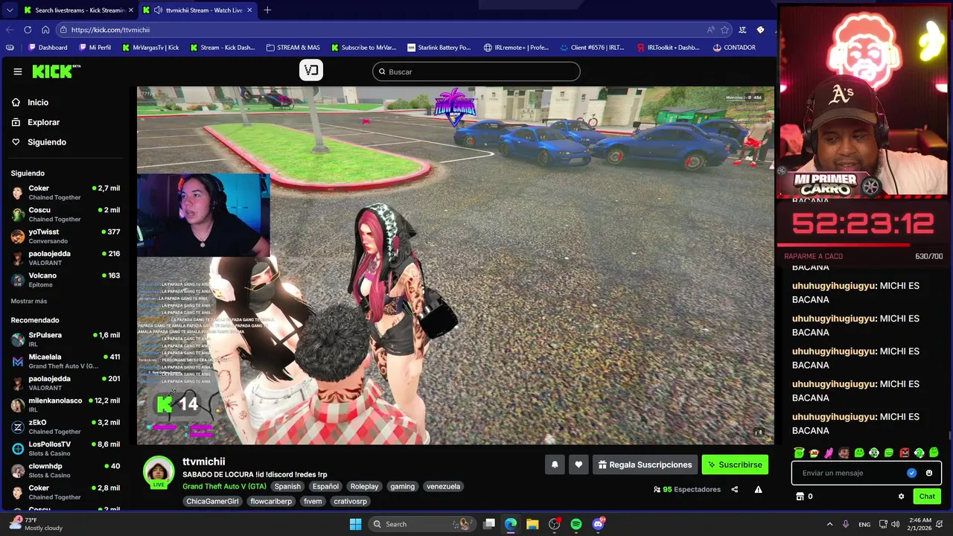Image resolution: width=953 pixels, height=536 pixels.
Task: Click the flowcariberp tag
Action: (271, 501)
